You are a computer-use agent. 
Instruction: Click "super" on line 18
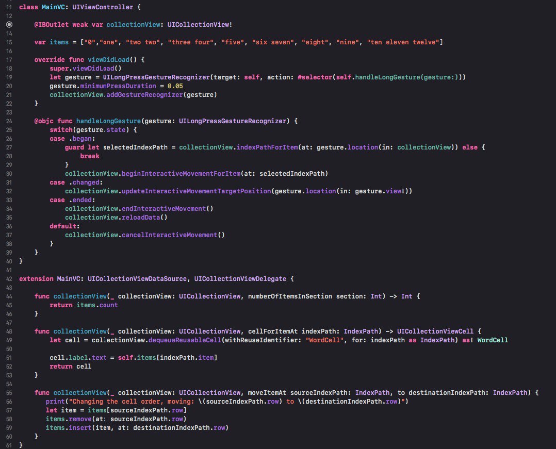pyautogui.click(x=59, y=69)
